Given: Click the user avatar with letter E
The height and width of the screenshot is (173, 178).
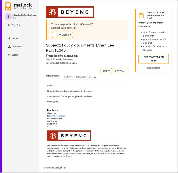Looking at the screenshot, I should point(8,17).
